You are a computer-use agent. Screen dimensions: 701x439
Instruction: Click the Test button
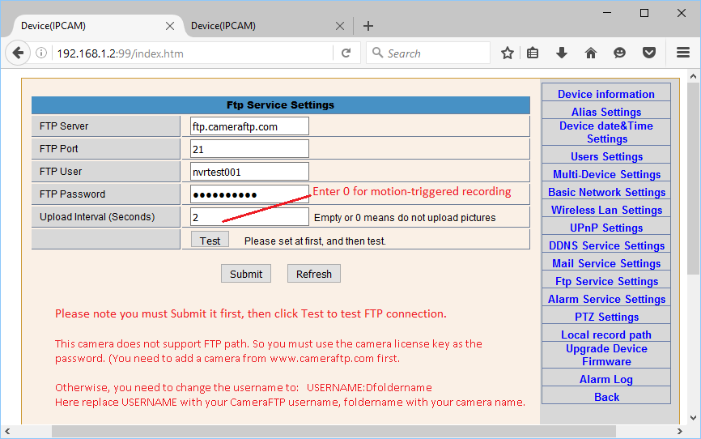tap(210, 241)
